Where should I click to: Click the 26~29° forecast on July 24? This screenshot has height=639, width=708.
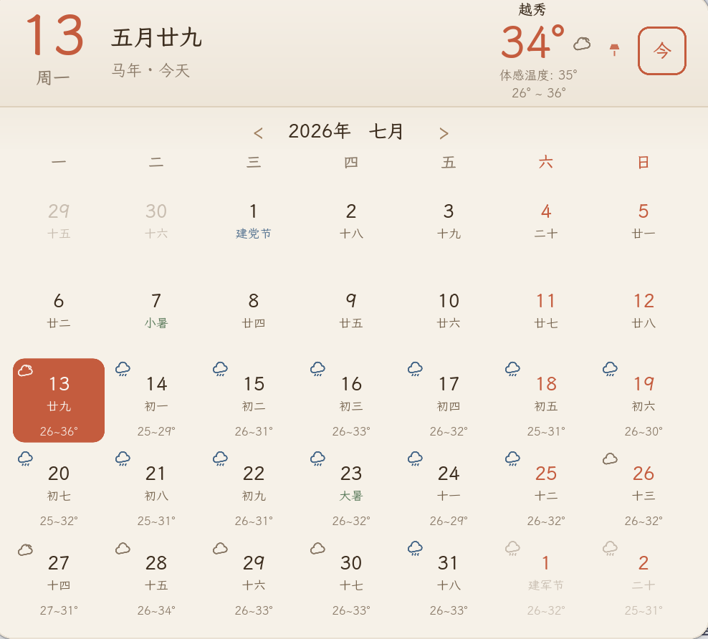click(x=449, y=522)
